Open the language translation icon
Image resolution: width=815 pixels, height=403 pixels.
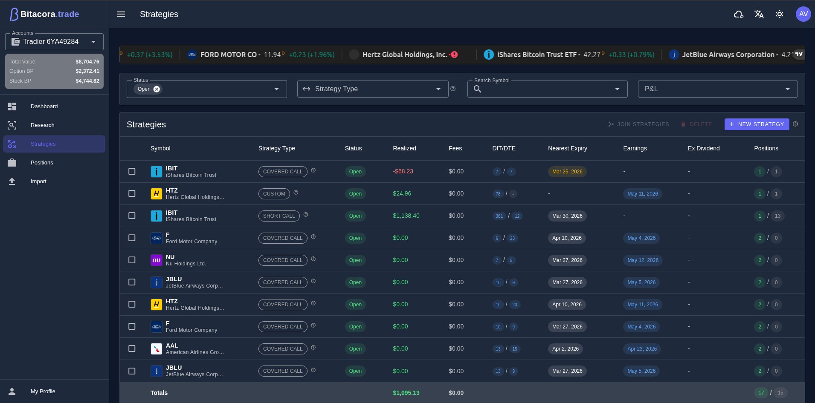tap(759, 14)
